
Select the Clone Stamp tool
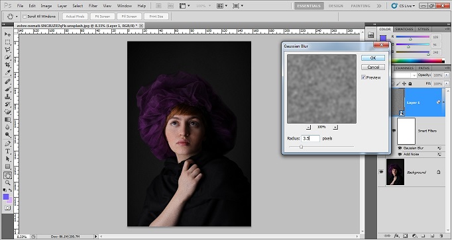tap(7, 97)
